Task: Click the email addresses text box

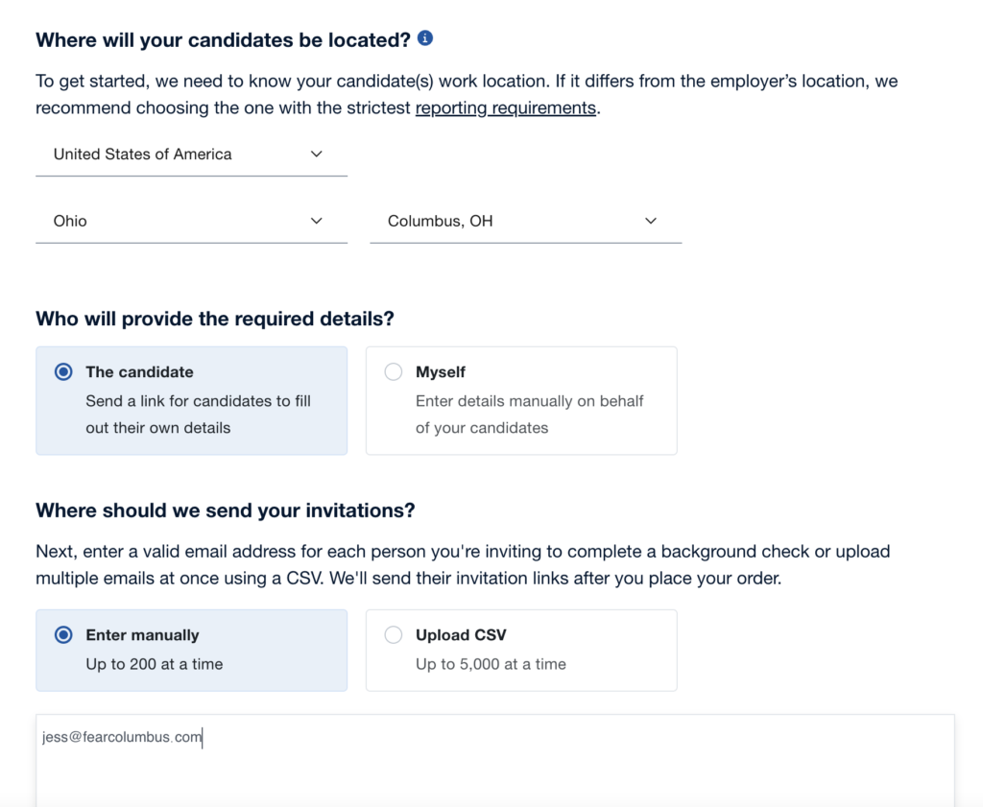Action: click(494, 768)
